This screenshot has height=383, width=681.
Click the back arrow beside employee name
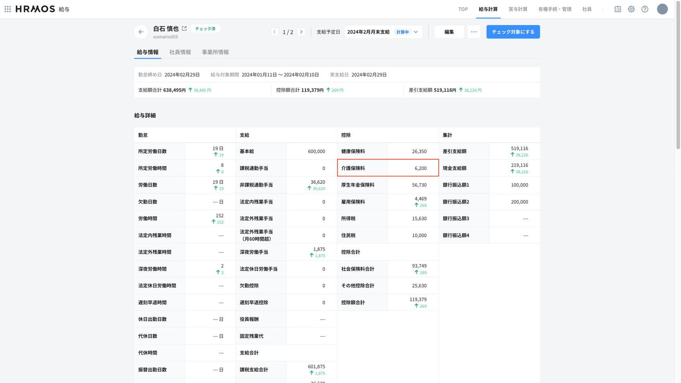click(x=141, y=32)
